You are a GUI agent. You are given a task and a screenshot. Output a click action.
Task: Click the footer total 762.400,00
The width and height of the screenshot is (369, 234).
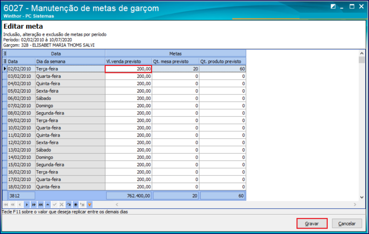(x=128, y=196)
